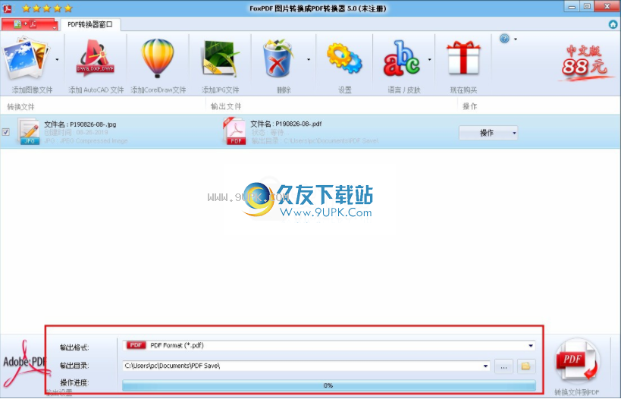
Task: Click the home icon at top right
Action: tap(613, 24)
